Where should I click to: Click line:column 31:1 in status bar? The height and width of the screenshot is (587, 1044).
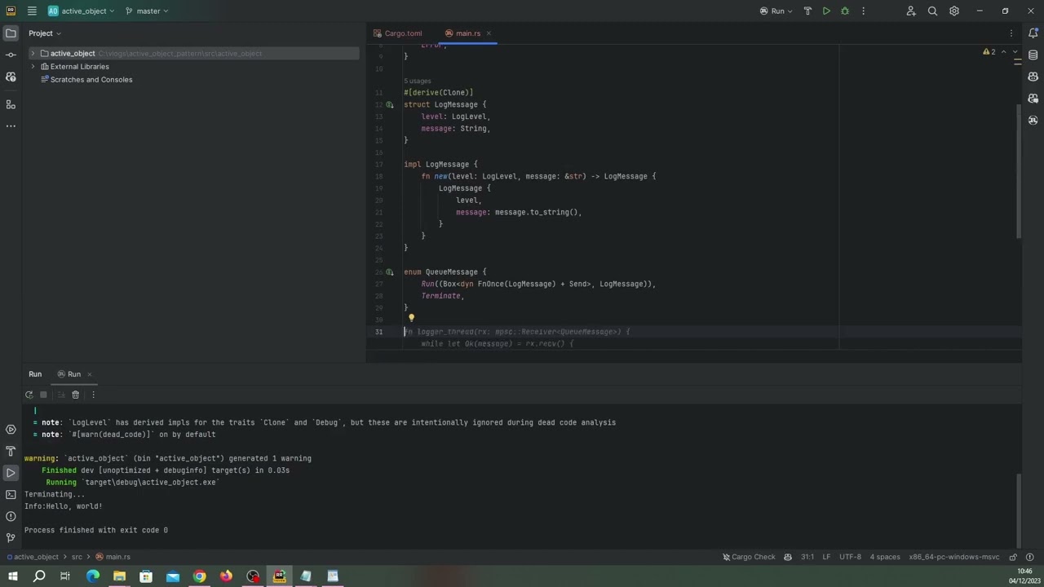click(807, 557)
